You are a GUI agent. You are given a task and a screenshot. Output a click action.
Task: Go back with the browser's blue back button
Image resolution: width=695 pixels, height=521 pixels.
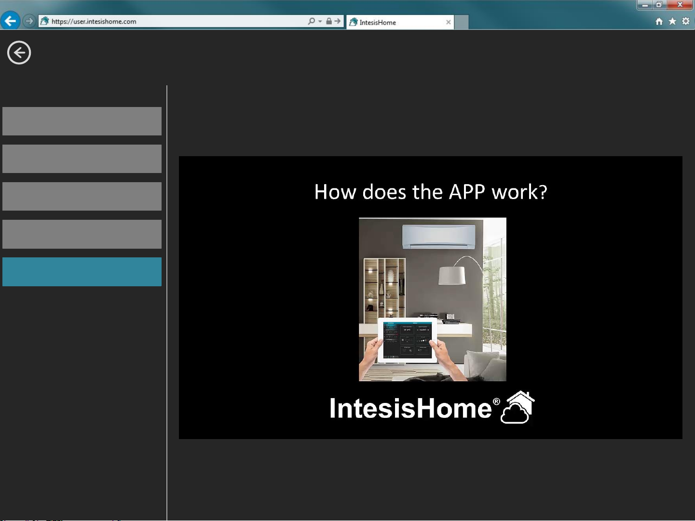(10, 21)
